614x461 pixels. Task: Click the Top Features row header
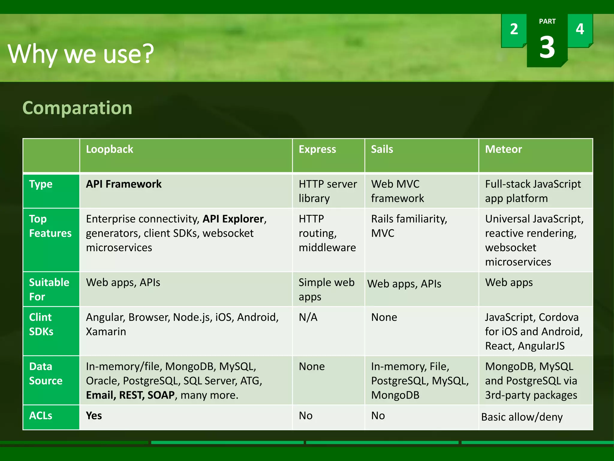coord(51,240)
